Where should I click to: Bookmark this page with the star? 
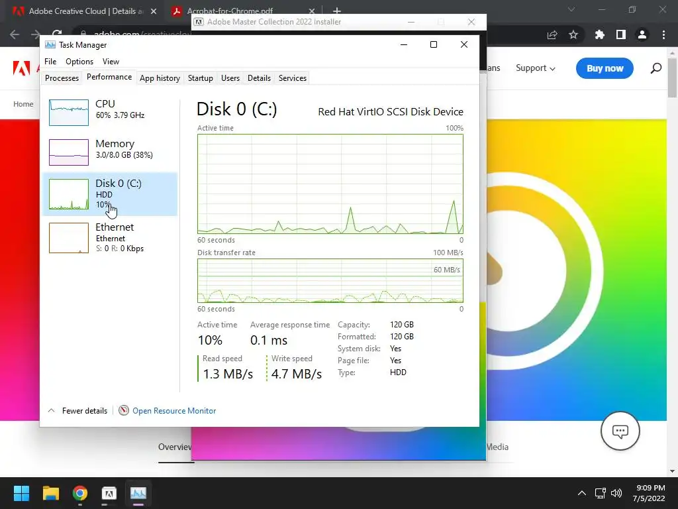573,34
